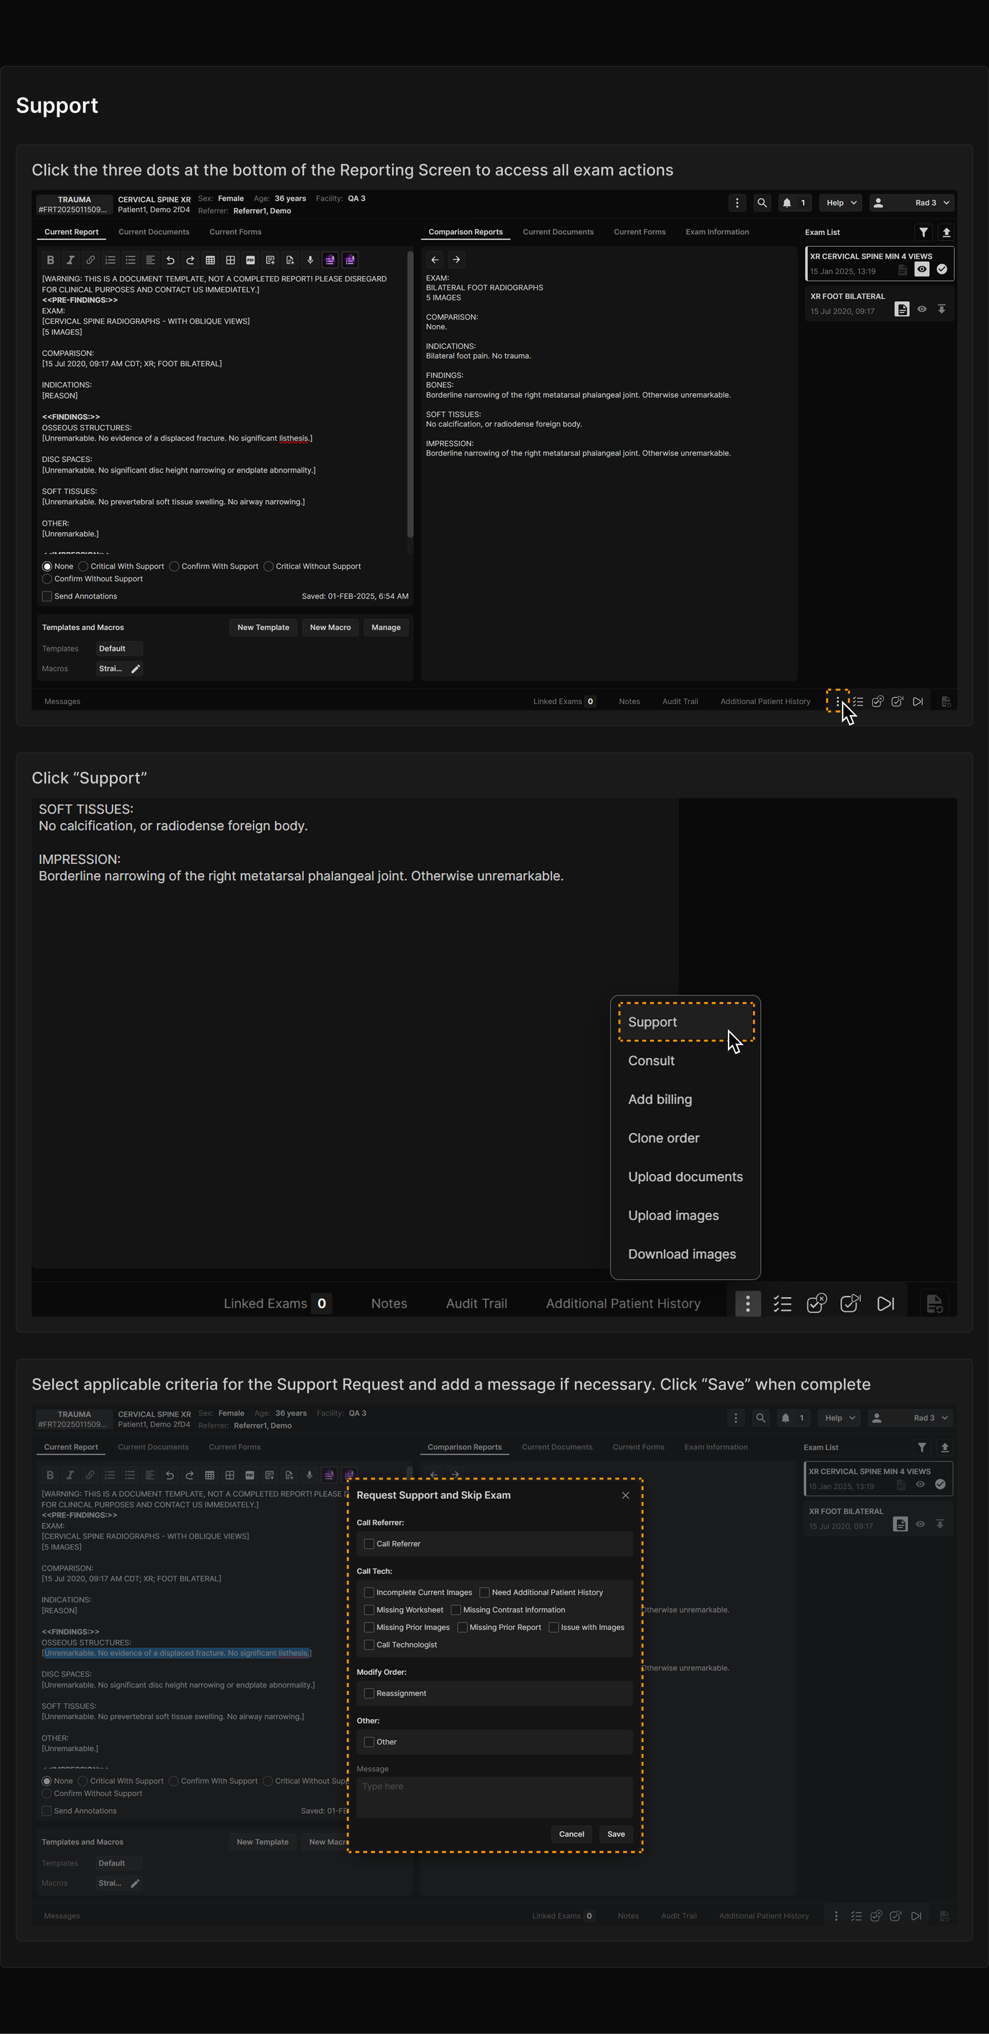
Task: Tick Send Annotations checkbox in first step
Action: click(47, 596)
